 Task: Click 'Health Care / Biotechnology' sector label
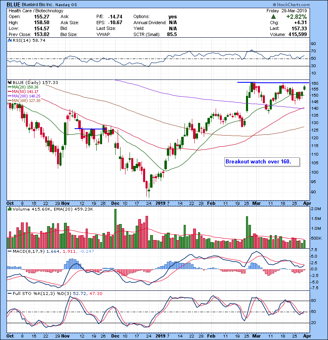click(36, 11)
